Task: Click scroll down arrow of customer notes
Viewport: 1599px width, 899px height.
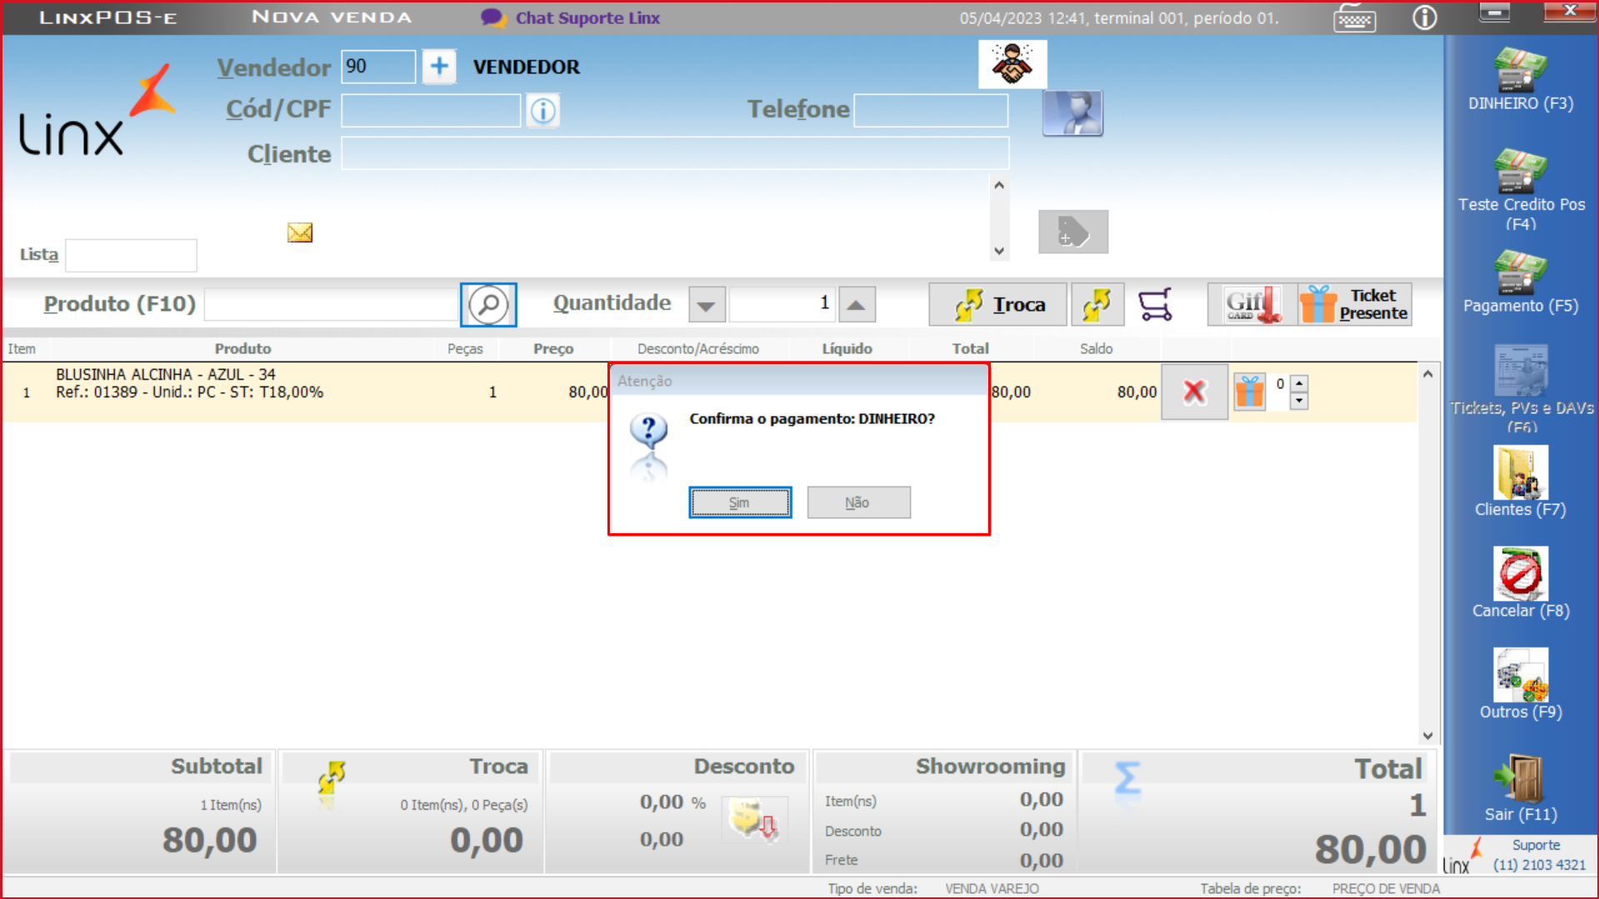Action: coord(999,251)
